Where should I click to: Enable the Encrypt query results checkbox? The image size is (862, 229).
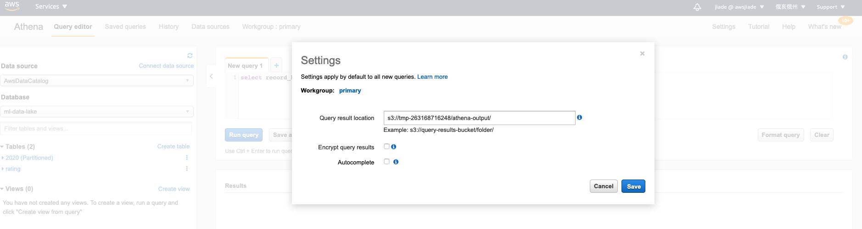(386, 147)
